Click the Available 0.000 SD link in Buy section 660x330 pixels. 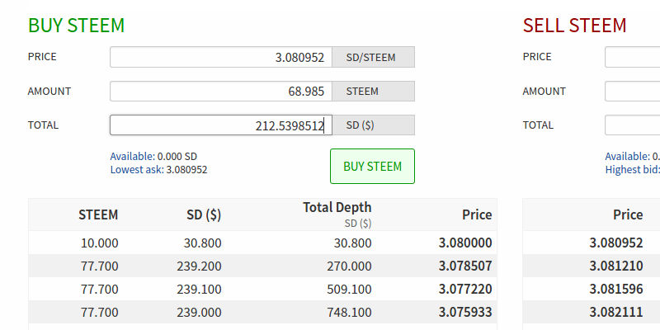(153, 157)
